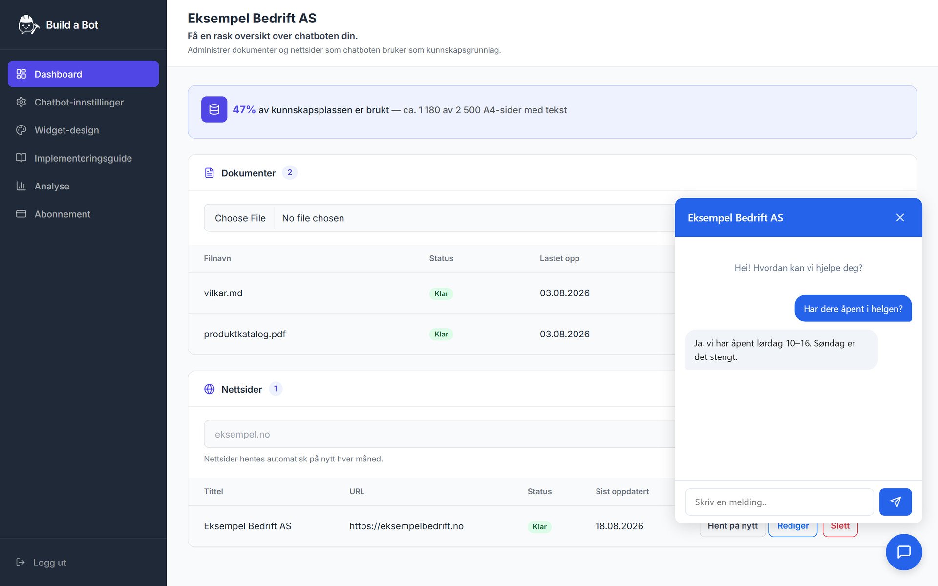Close the Eksempel Bedrift AS chat widget
This screenshot has height=586, width=938.
900,218
